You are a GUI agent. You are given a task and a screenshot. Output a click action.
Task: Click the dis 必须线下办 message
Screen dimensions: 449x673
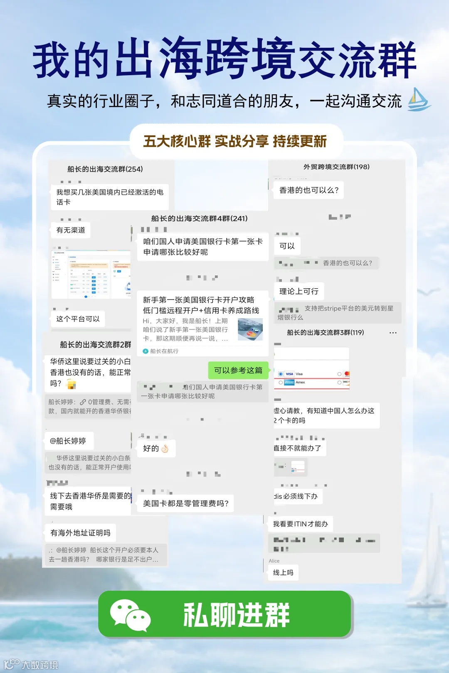[298, 496]
